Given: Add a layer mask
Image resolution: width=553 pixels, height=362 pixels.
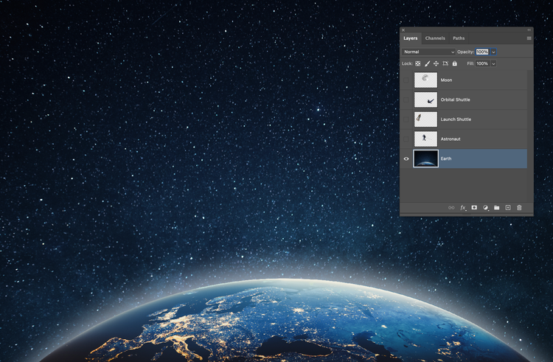Looking at the screenshot, I should coord(474,208).
